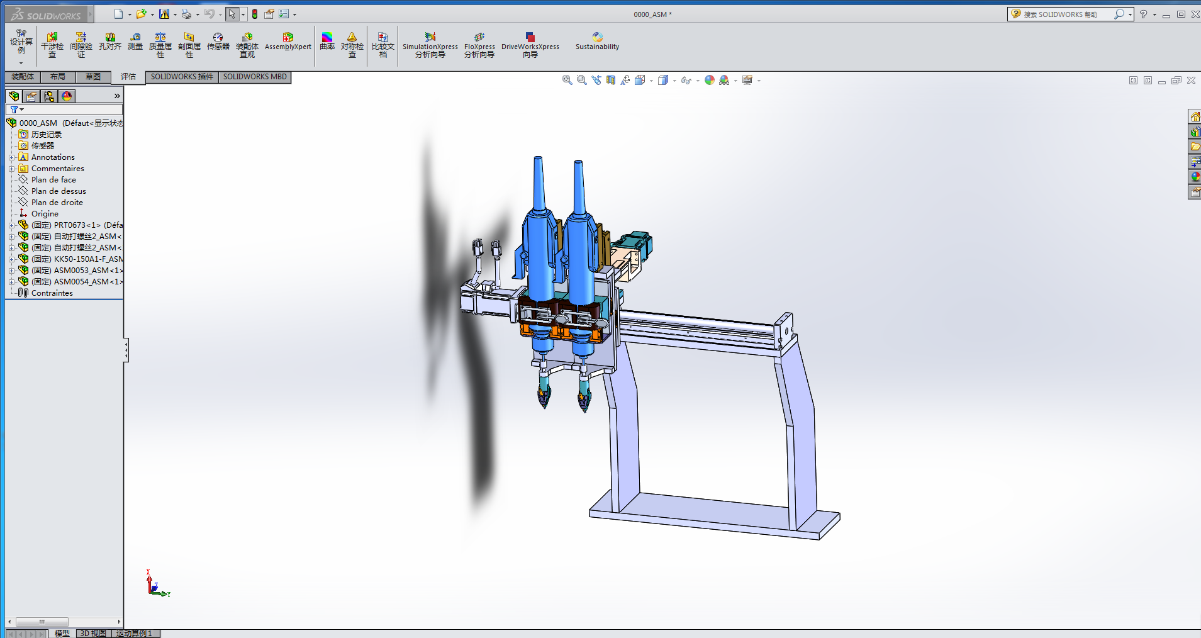This screenshot has width=1201, height=638.
Task: Activate the Section View icon
Action: point(611,80)
